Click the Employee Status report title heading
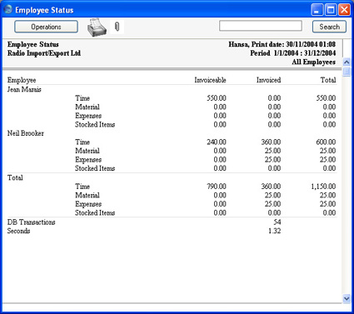Image resolution: width=354 pixels, height=314 pixels. click(x=33, y=44)
